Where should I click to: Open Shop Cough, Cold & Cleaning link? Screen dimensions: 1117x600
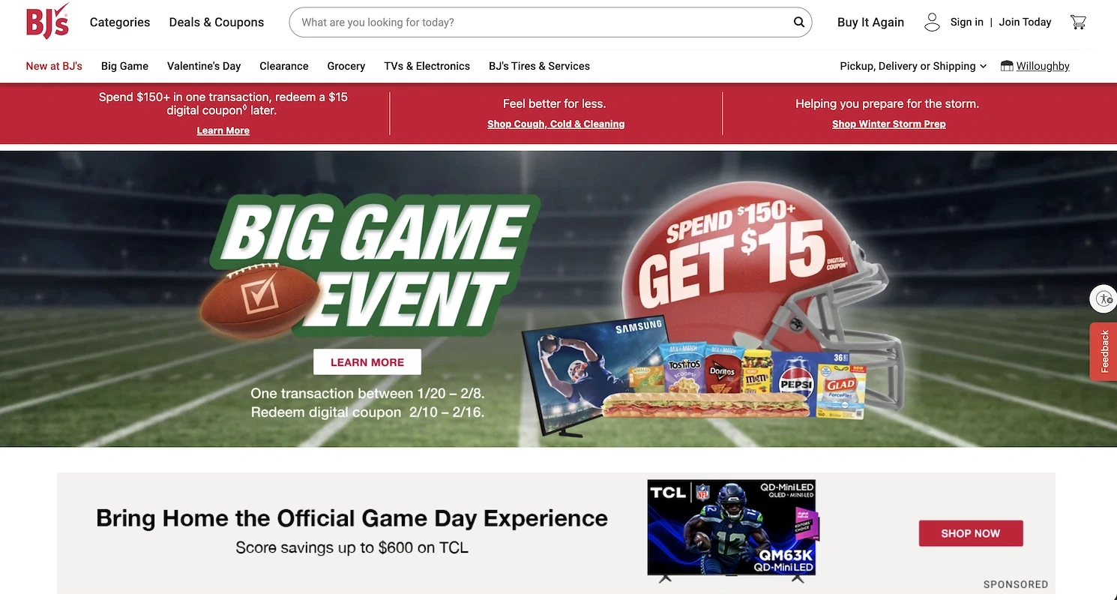coord(556,124)
